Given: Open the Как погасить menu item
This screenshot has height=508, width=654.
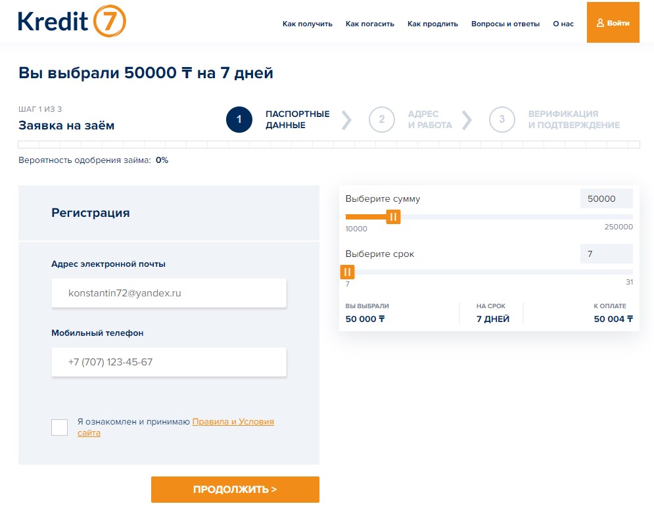Looking at the screenshot, I should [x=369, y=24].
